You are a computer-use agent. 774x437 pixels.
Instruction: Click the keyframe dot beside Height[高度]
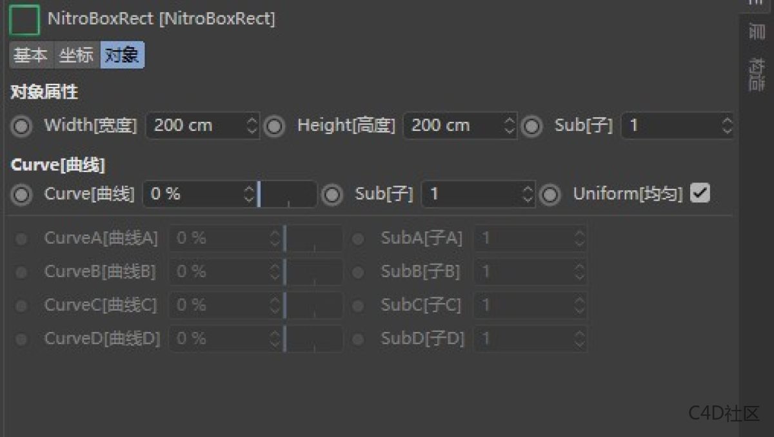pyautogui.click(x=275, y=126)
